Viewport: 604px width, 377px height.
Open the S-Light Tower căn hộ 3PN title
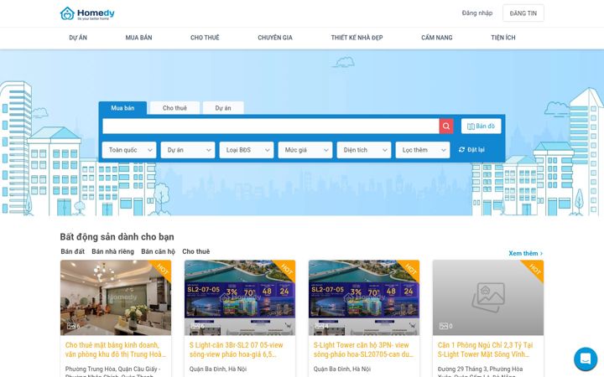click(363, 349)
